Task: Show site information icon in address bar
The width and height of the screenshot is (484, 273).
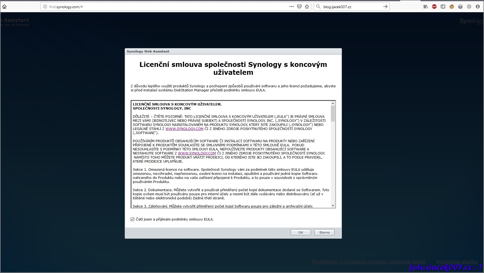Action: point(45,7)
